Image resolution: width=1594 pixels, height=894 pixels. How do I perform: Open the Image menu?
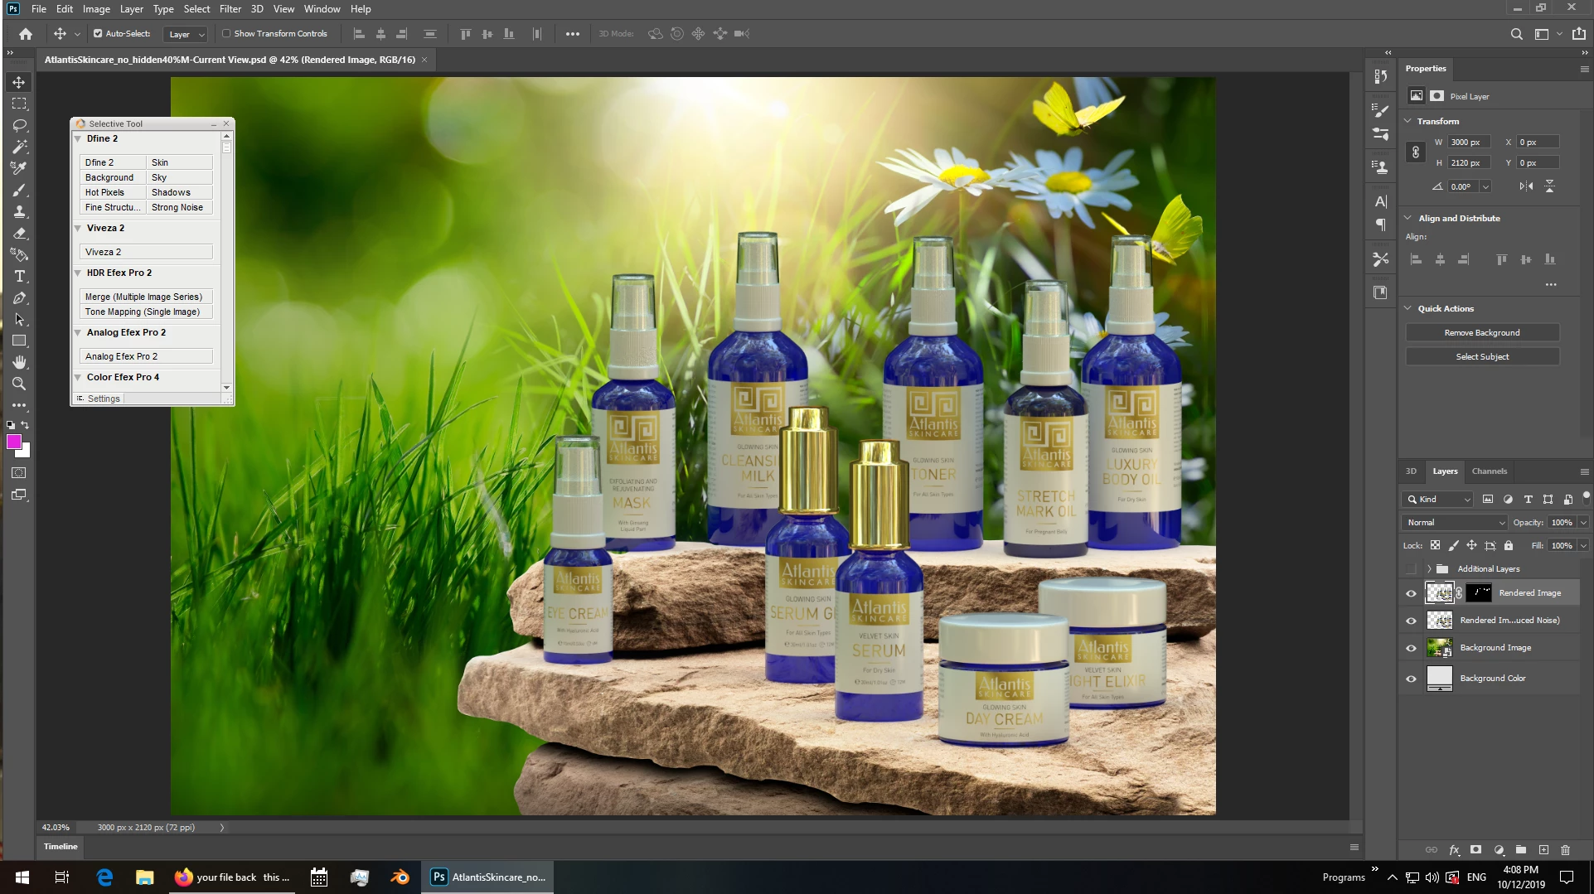[x=96, y=9]
